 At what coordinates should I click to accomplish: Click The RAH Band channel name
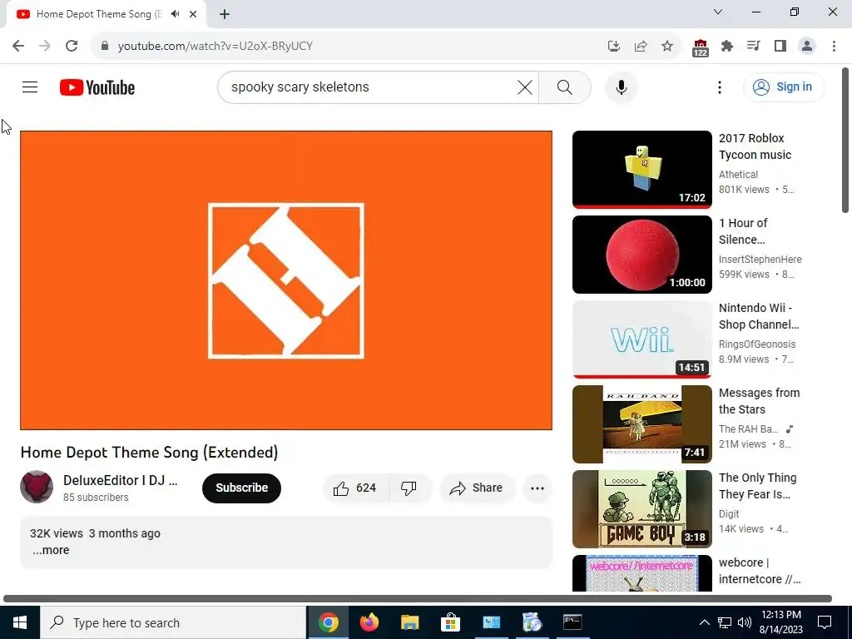749,428
